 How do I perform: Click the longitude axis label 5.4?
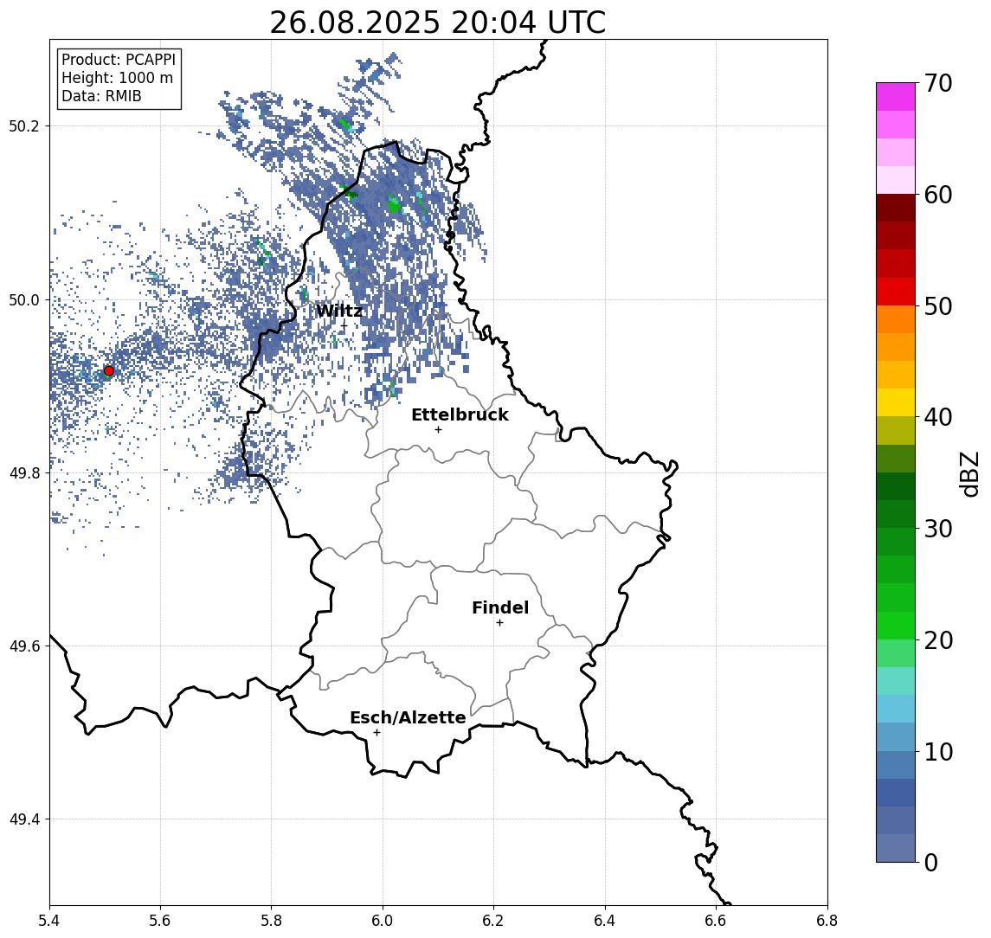click(x=49, y=921)
